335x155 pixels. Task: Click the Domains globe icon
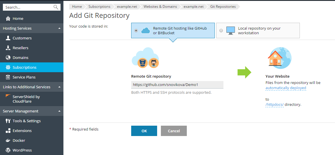(8, 58)
